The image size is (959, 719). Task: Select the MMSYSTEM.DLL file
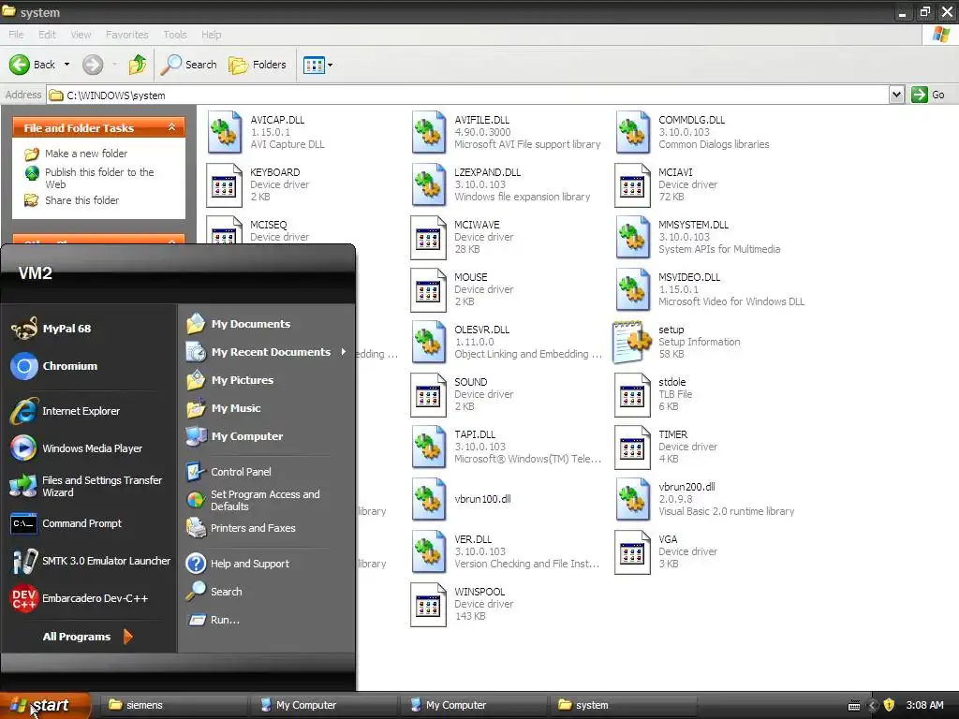[x=698, y=237]
